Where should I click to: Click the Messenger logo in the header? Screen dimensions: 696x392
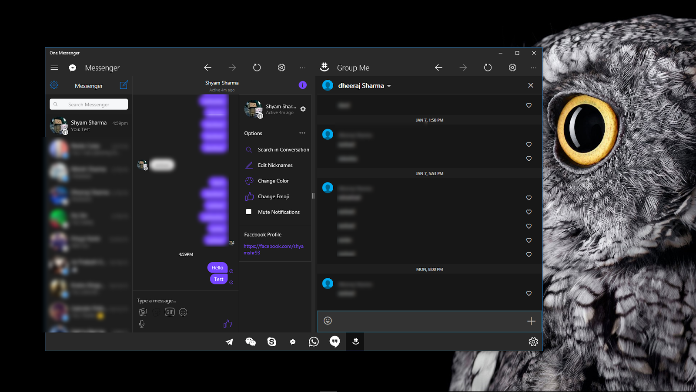(x=73, y=68)
